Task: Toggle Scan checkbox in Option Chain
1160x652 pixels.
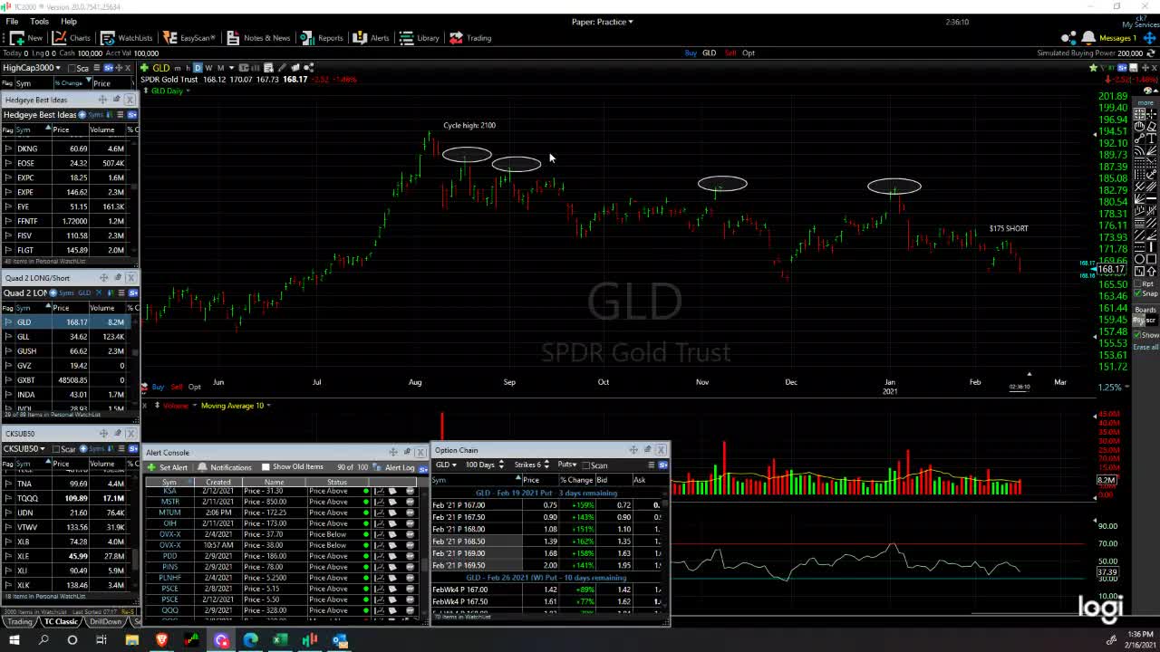Action: pos(586,465)
